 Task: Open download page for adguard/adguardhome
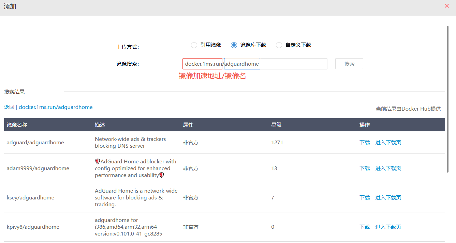point(388,142)
